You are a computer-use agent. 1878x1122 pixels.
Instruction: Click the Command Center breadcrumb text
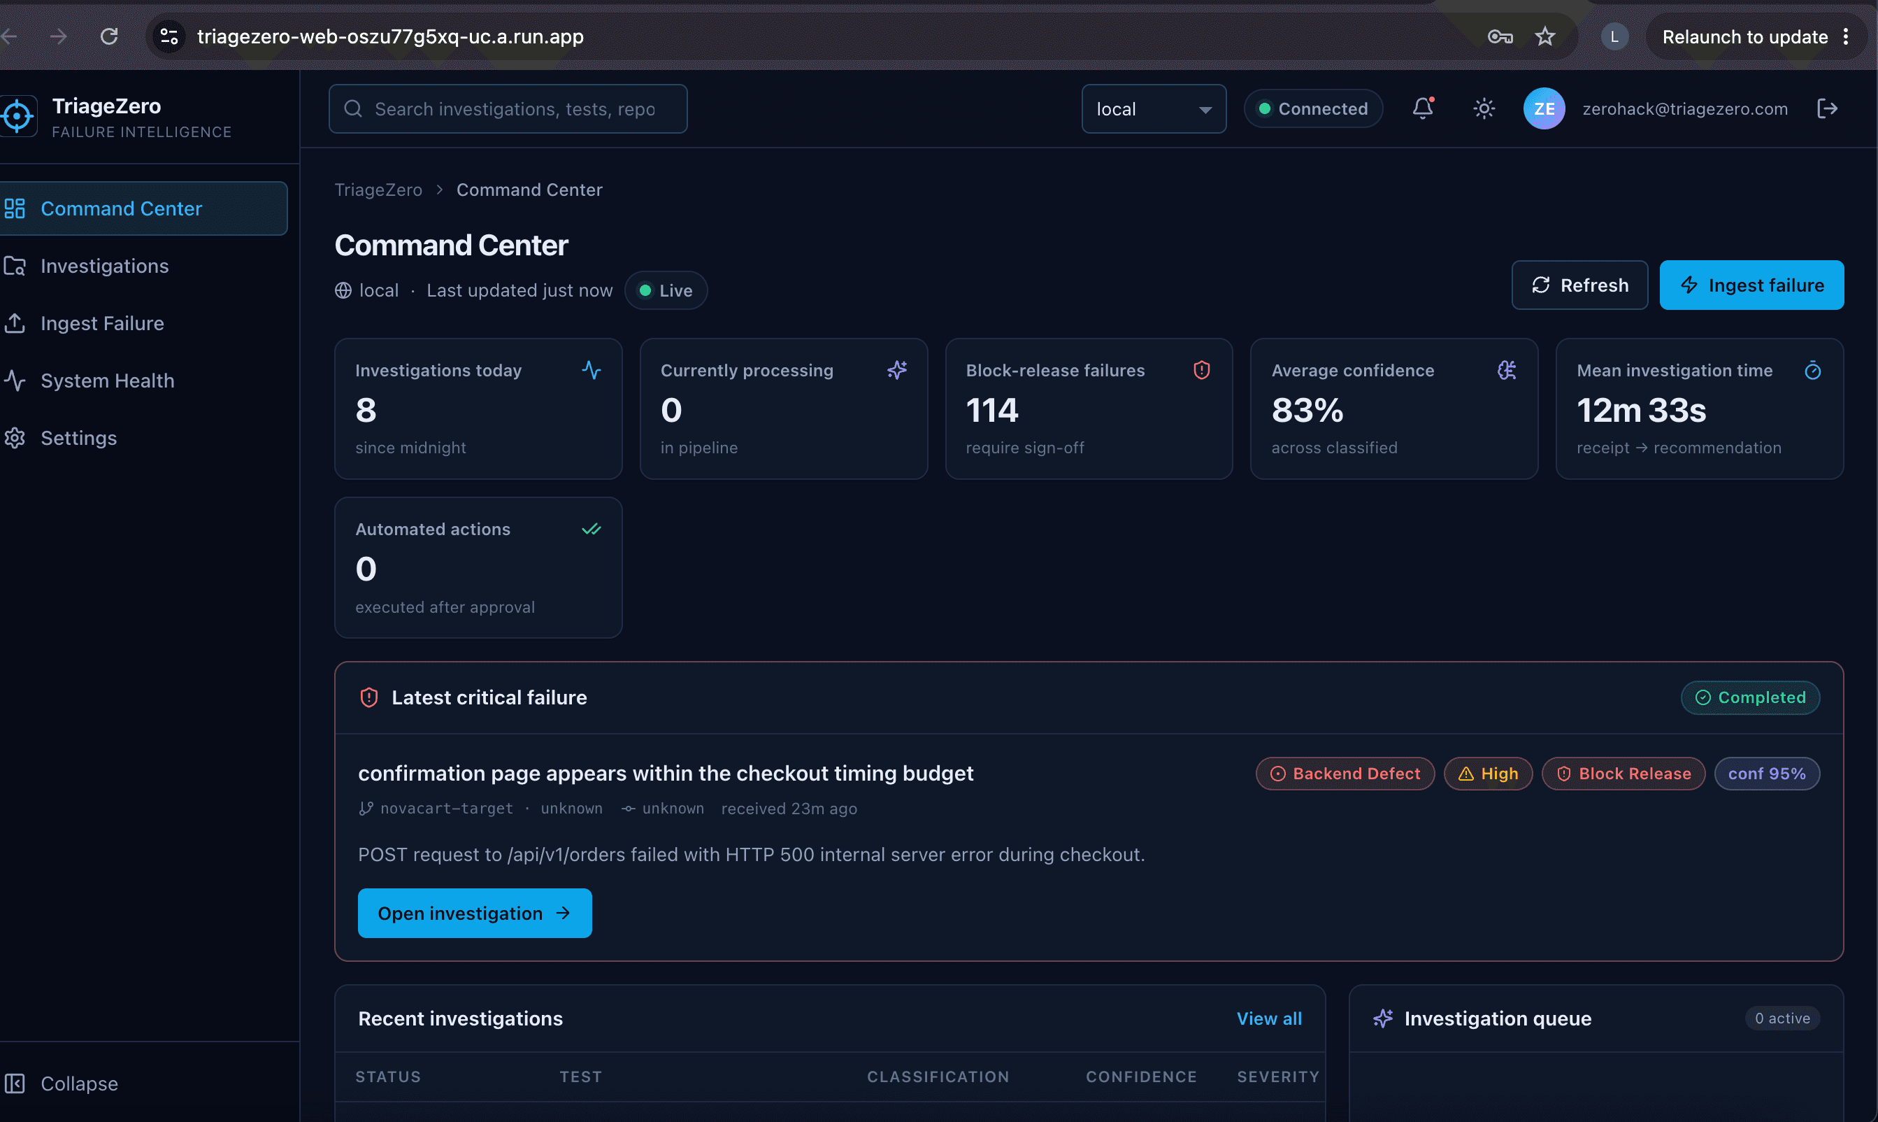pos(529,190)
